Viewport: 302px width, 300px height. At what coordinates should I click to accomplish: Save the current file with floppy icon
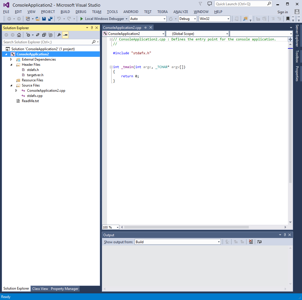point(44,19)
